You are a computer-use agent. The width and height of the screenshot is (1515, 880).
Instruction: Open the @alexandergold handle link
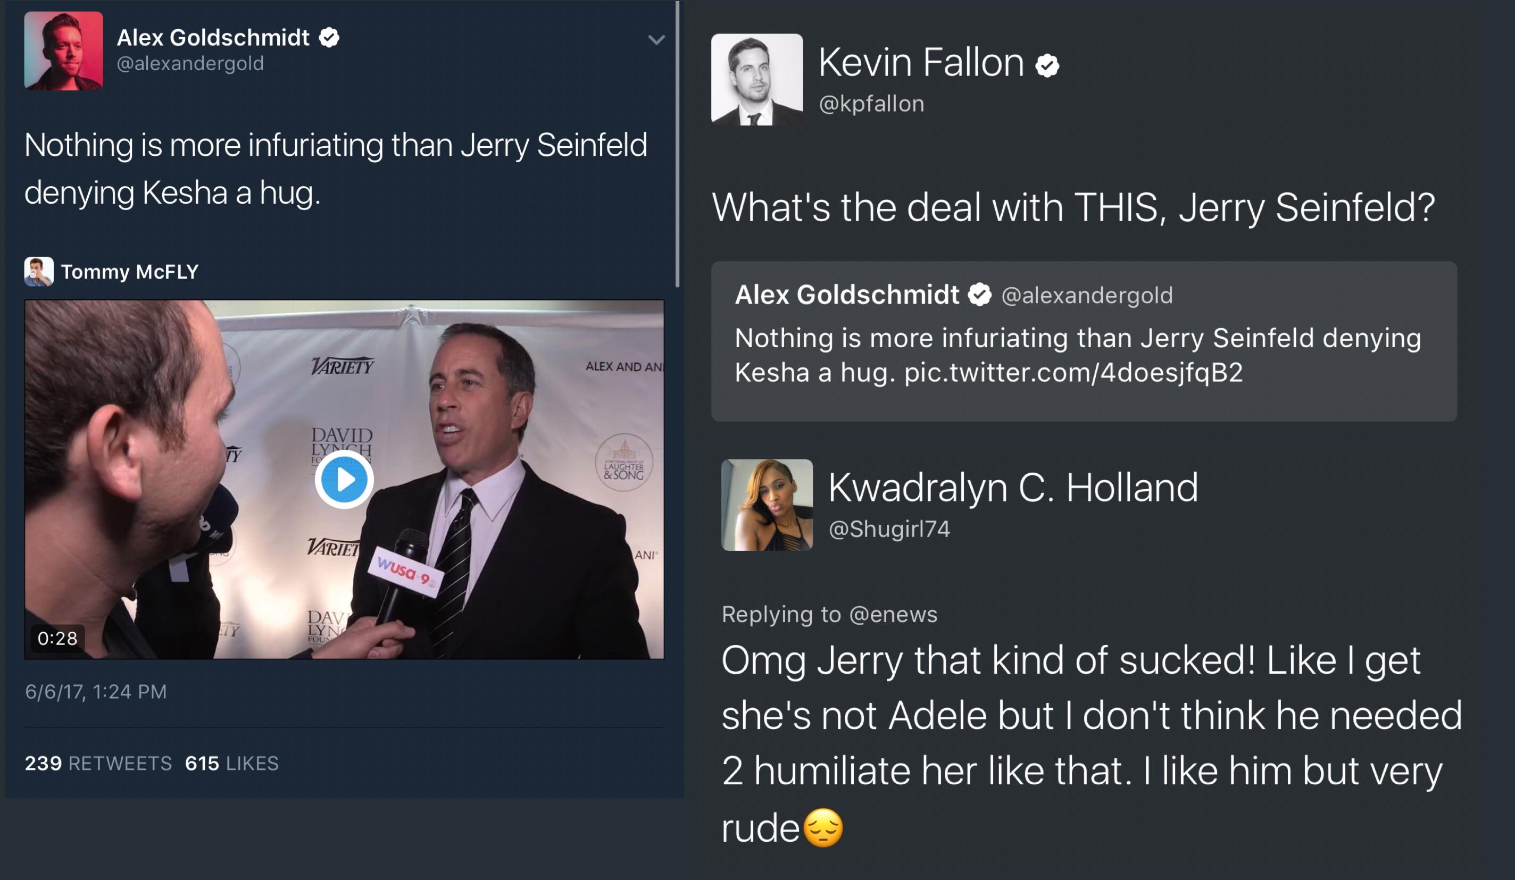(x=190, y=64)
